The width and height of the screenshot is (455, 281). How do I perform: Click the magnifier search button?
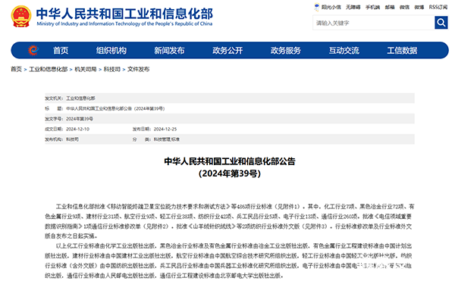point(441,22)
